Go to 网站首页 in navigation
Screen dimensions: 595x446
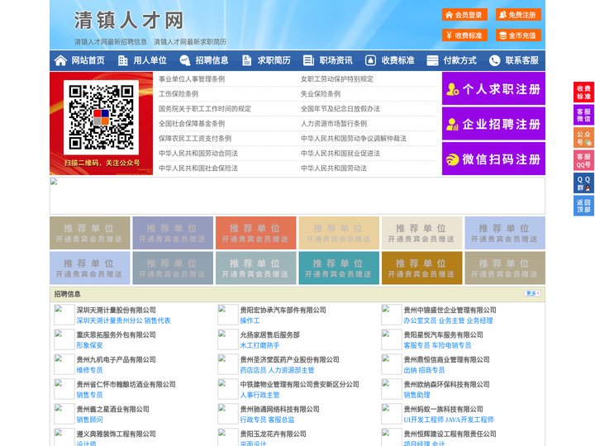(88, 60)
